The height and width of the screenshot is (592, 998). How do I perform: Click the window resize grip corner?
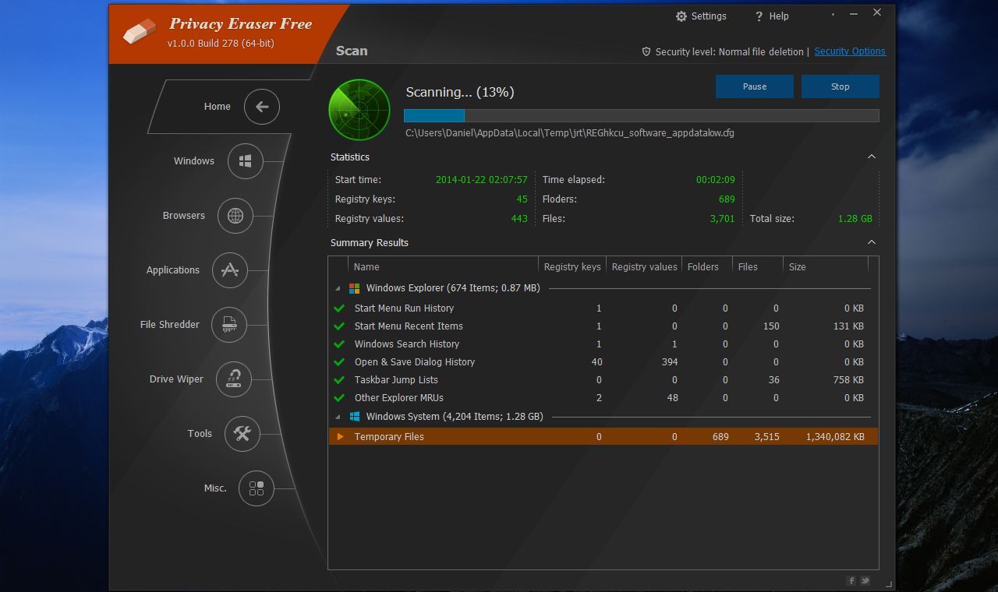point(888,583)
